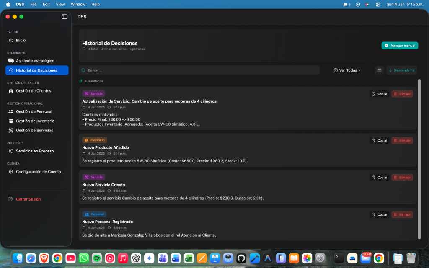Click the decisions list vertical scrollbar
The width and height of the screenshot is (429, 268).
419,159
